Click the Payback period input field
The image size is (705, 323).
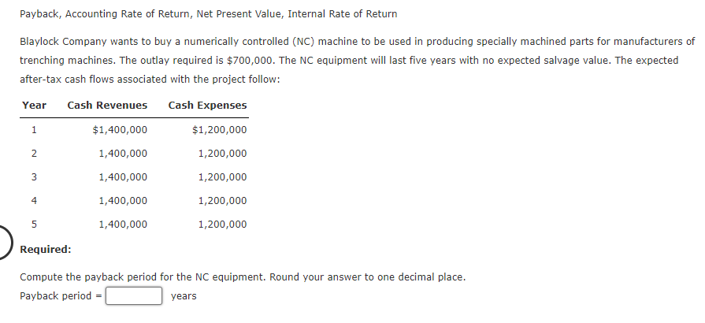(134, 296)
